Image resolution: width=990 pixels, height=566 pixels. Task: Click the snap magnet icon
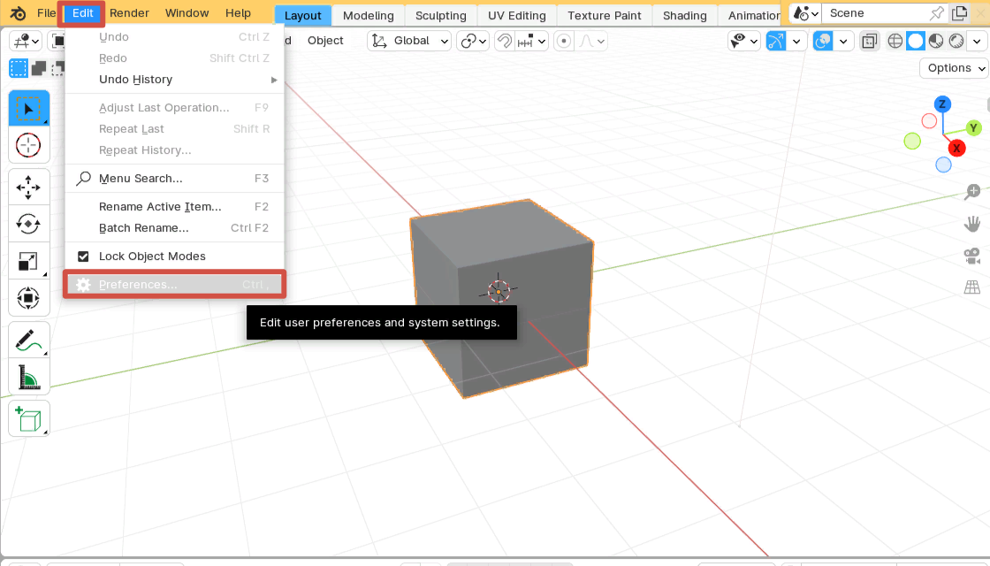pyautogui.click(x=504, y=41)
